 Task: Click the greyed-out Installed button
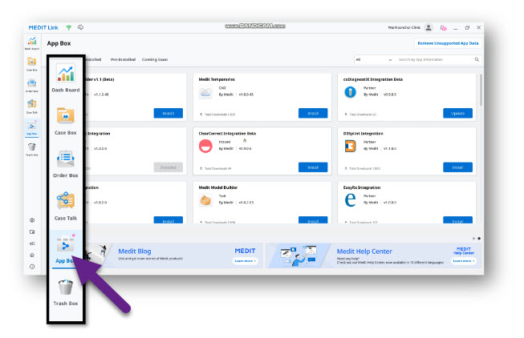click(x=168, y=167)
